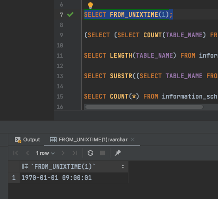Toggle sort arrows on FROM_UNIXTIME(1) column
The image size is (218, 199).
(x=123, y=166)
